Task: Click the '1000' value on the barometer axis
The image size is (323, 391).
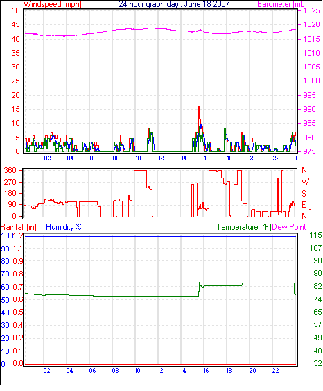Action: 311,81
